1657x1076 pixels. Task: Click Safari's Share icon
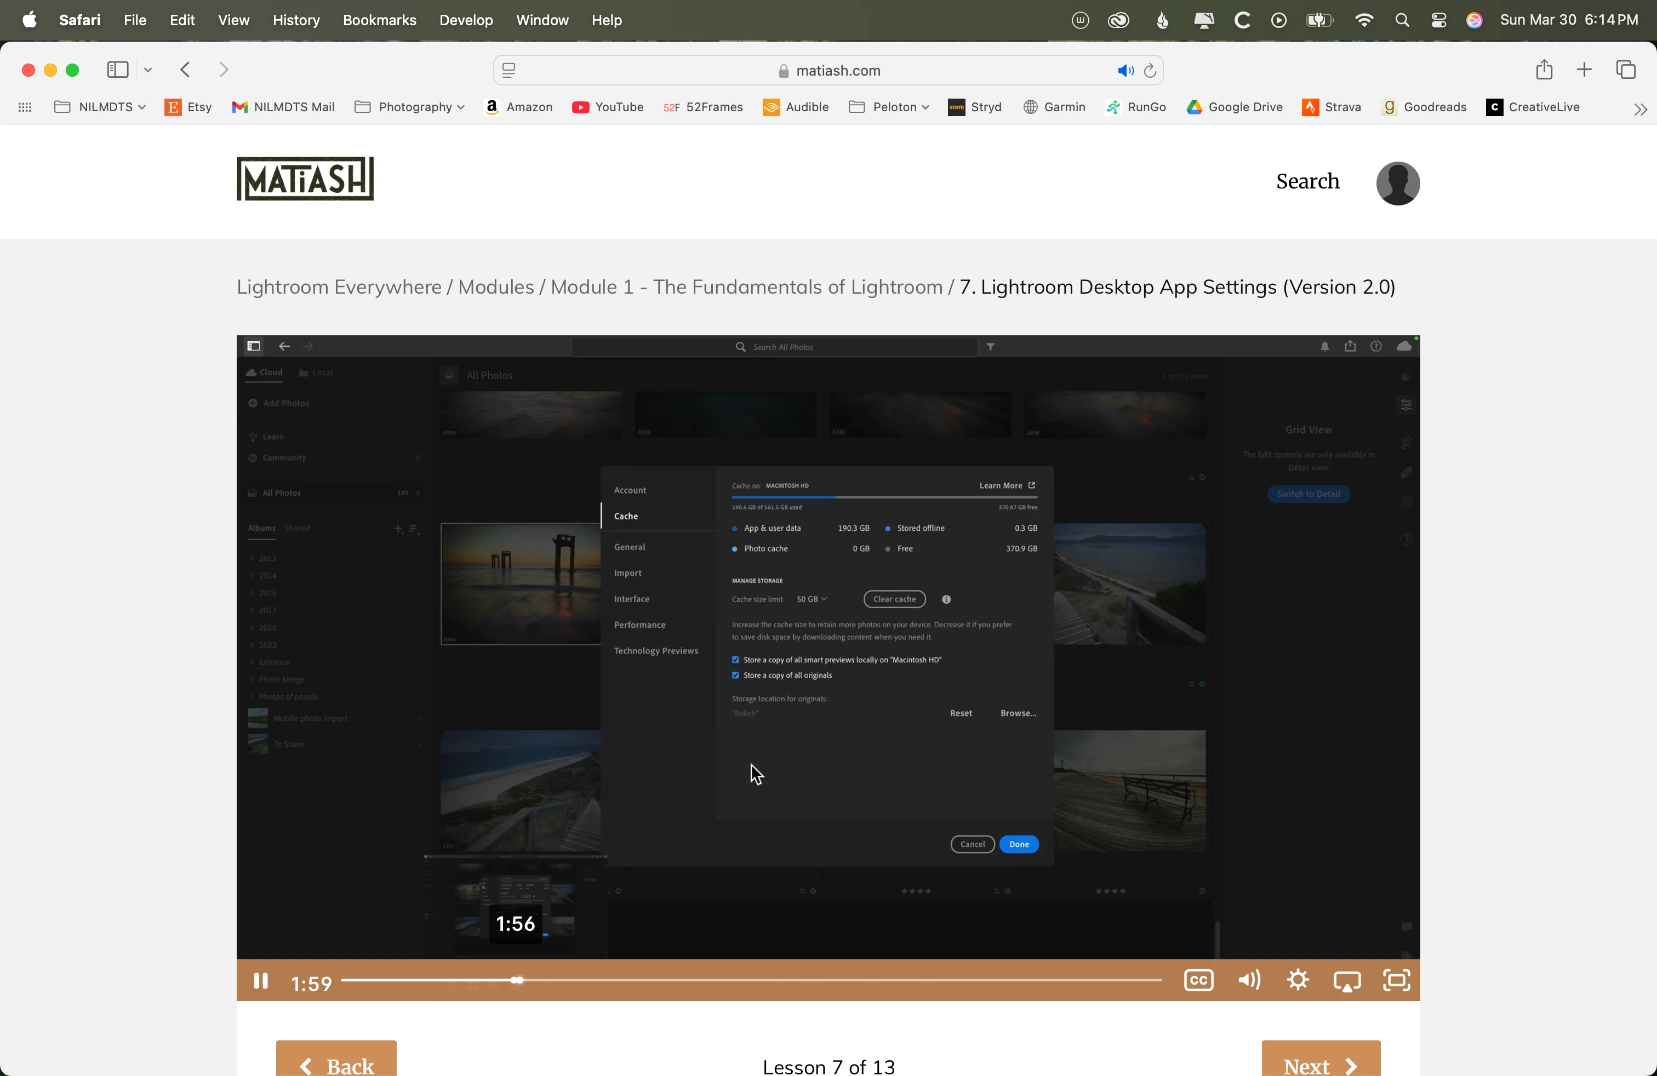click(x=1544, y=70)
